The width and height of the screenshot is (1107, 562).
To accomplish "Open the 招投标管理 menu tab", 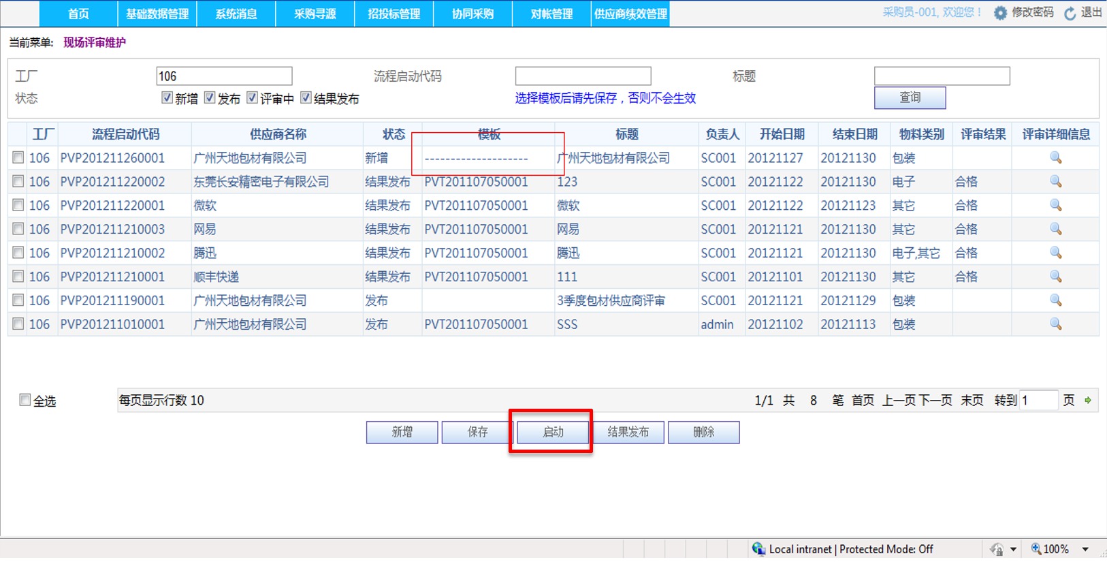I will 394,14.
